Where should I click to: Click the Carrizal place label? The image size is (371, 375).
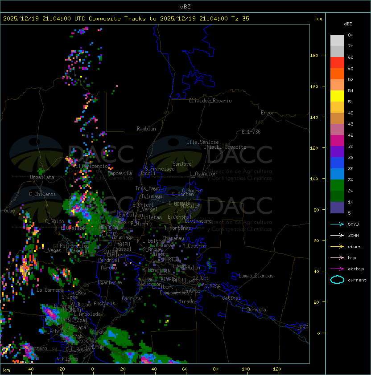click(x=132, y=298)
